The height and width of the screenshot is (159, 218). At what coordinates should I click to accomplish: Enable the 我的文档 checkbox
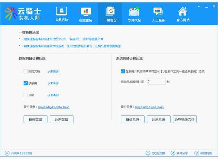[26, 71]
